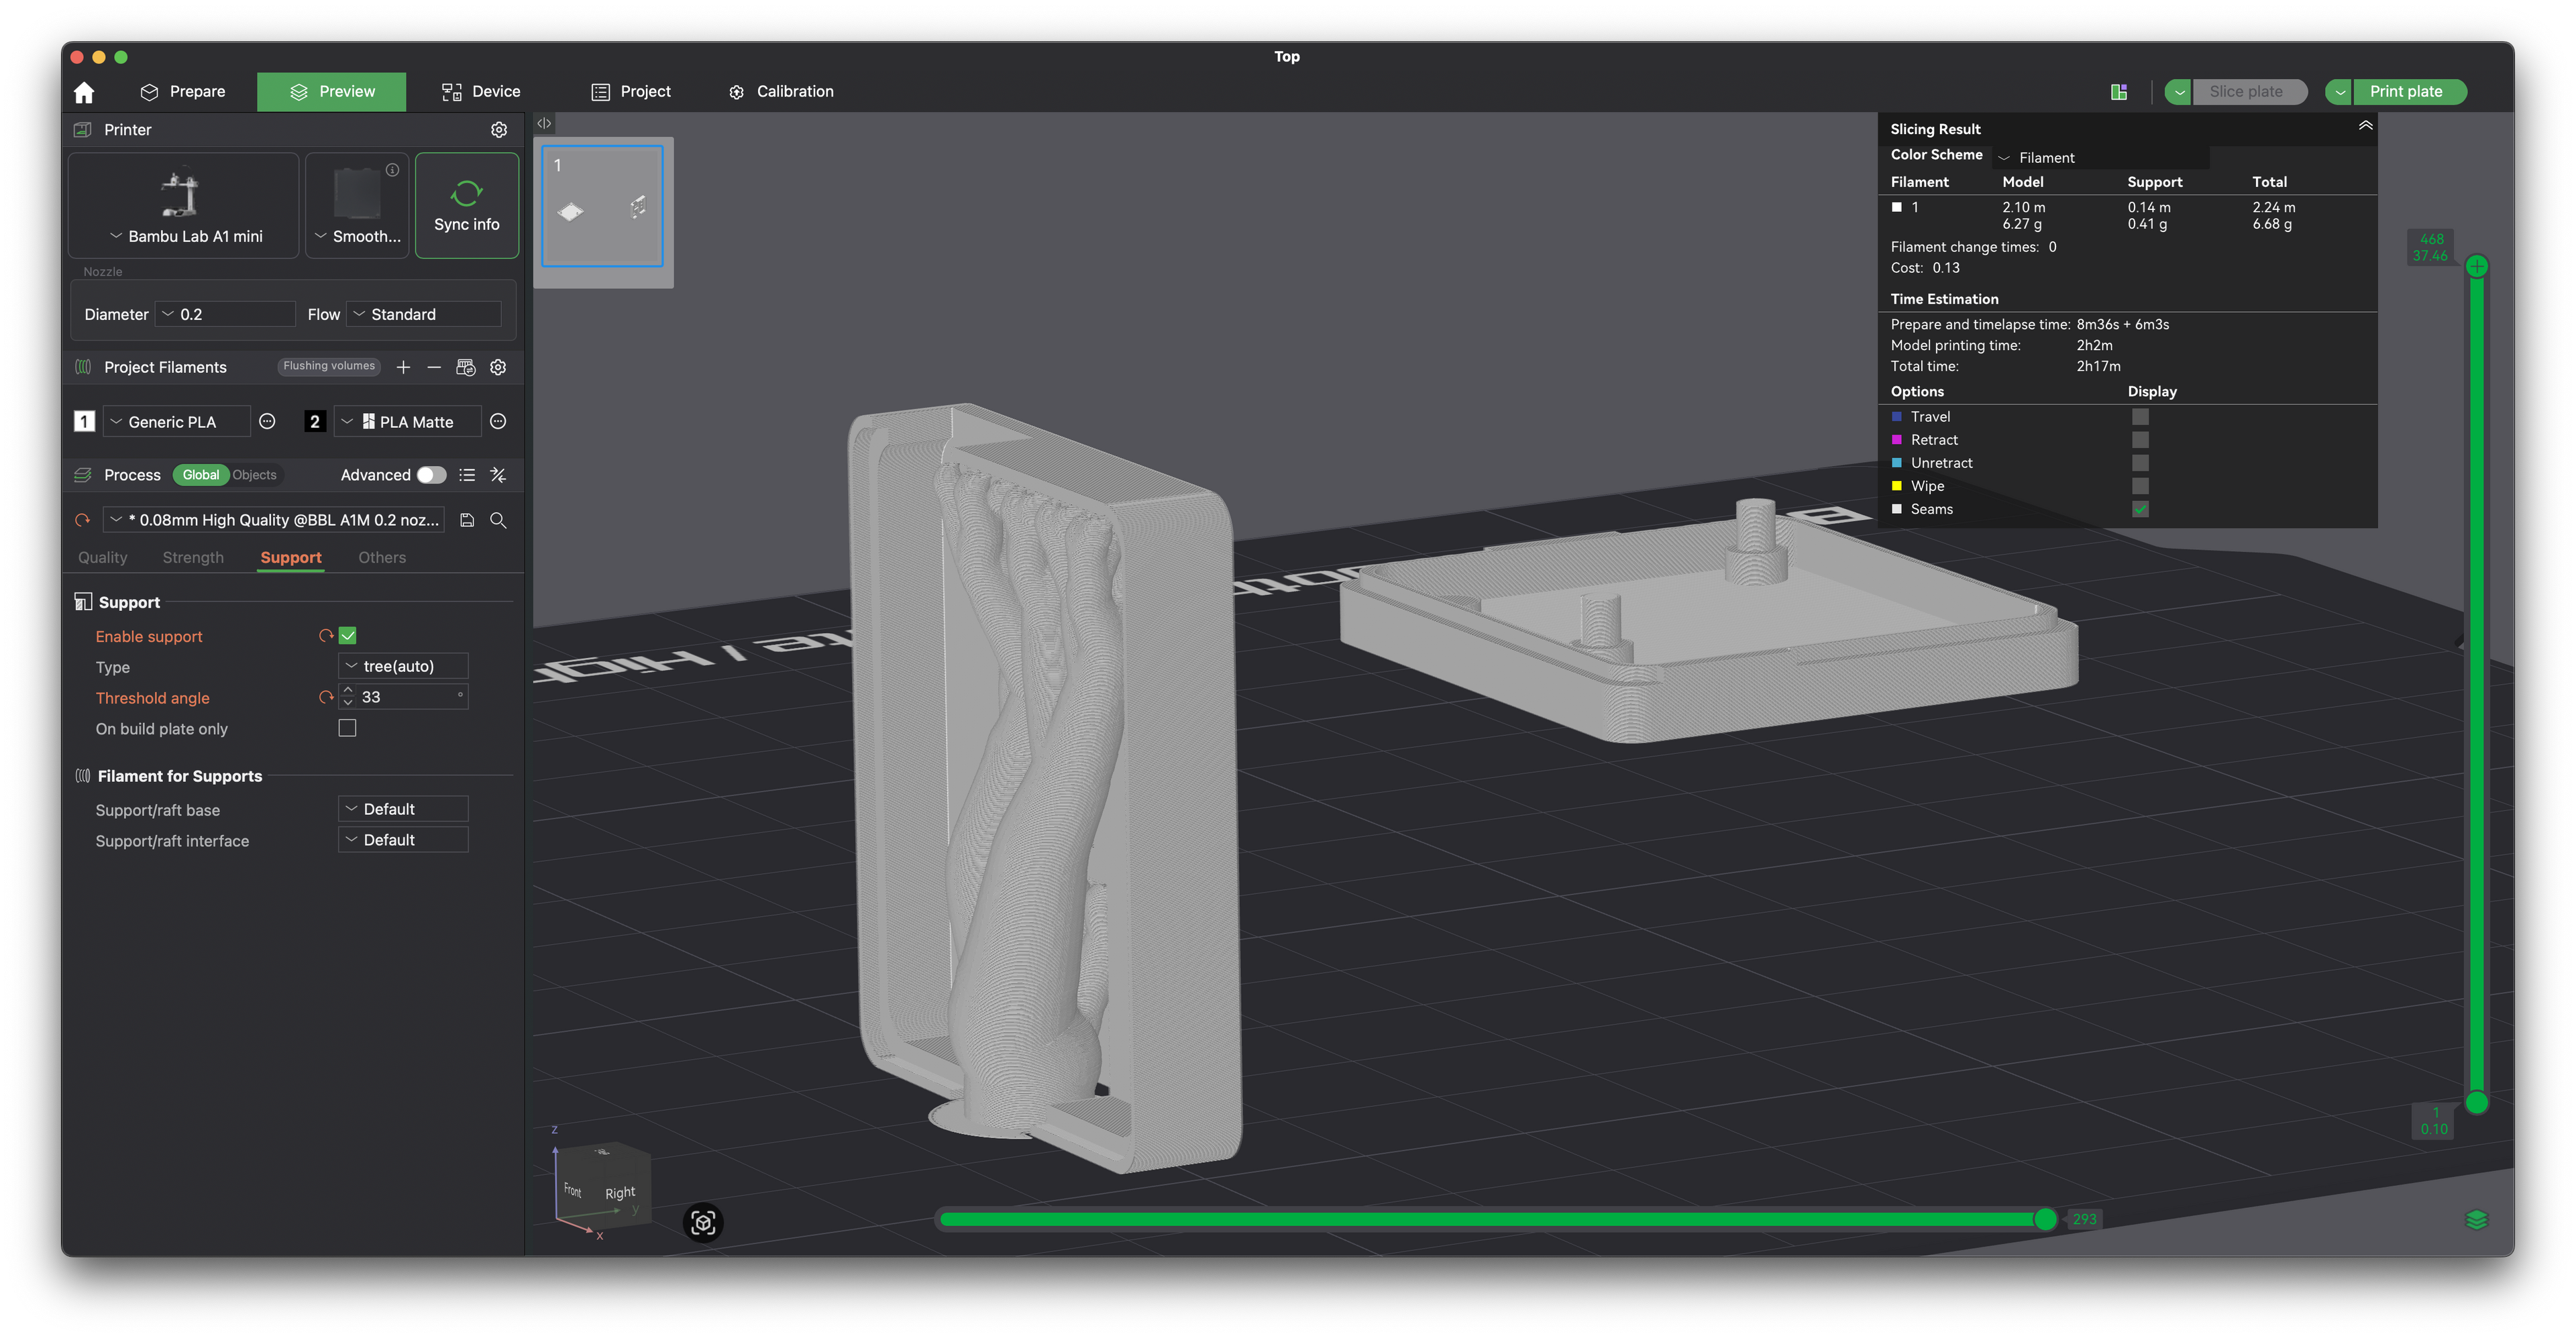Save the current process preset
This screenshot has width=2576, height=1338.
467,520
